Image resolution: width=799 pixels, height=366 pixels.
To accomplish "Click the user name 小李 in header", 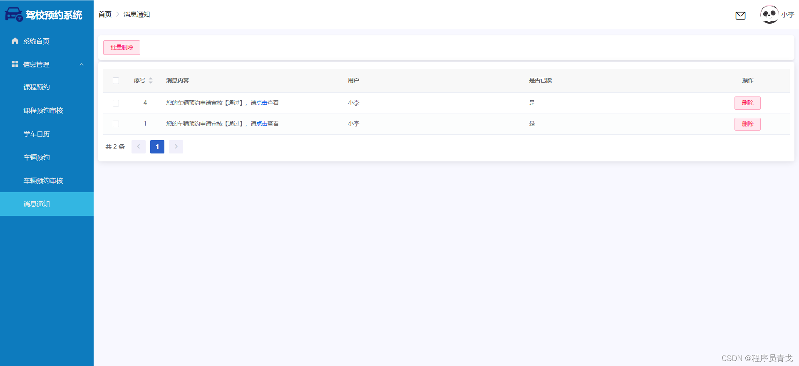I will [788, 15].
